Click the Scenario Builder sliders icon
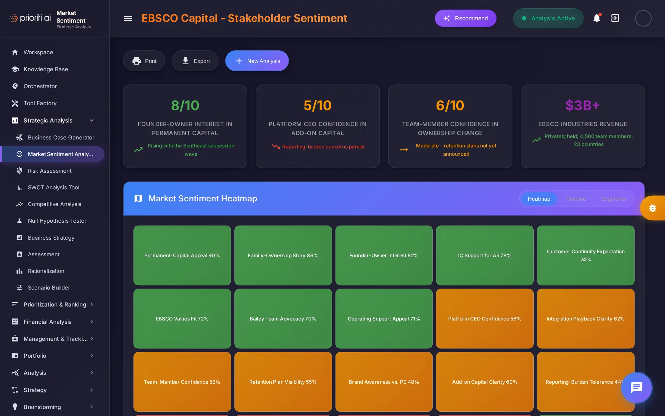This screenshot has width=665, height=416. [x=20, y=288]
